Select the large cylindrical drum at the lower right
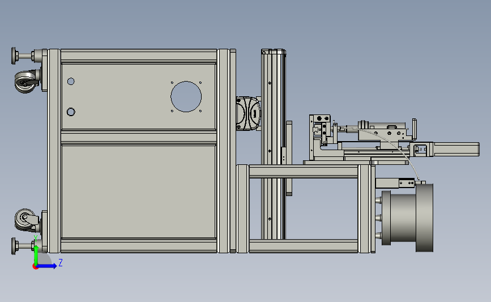491x302 pixels. (x=407, y=218)
